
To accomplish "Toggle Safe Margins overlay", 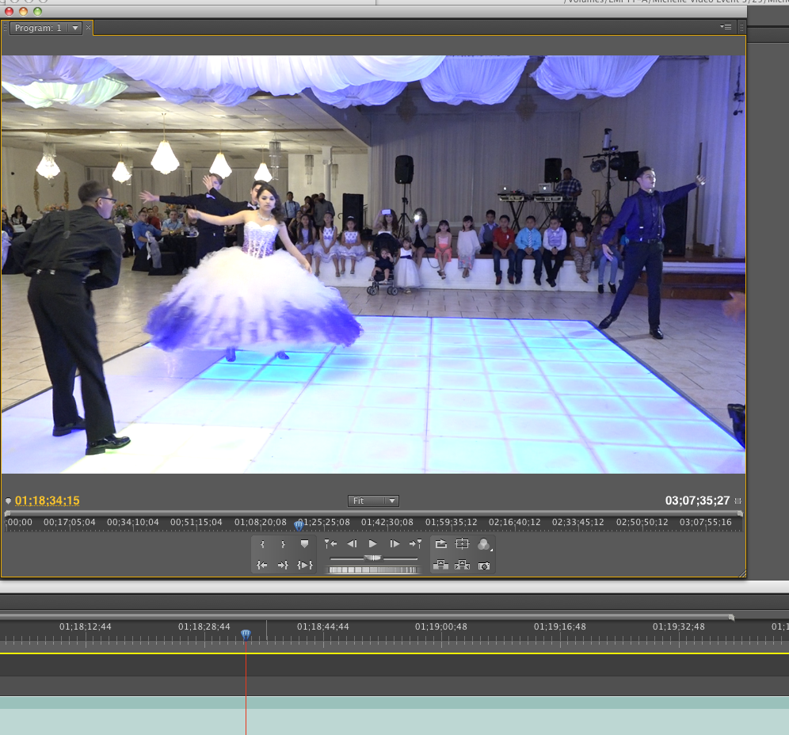I will [463, 544].
